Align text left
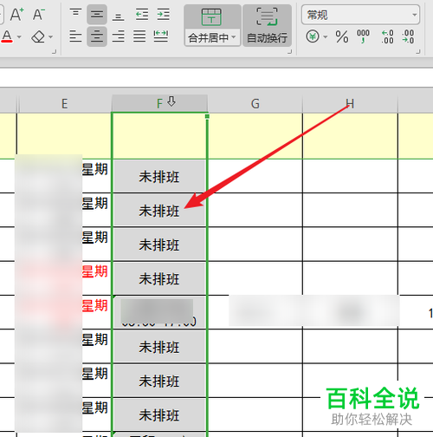Screen dimensions: 433x437 [x=75, y=36]
